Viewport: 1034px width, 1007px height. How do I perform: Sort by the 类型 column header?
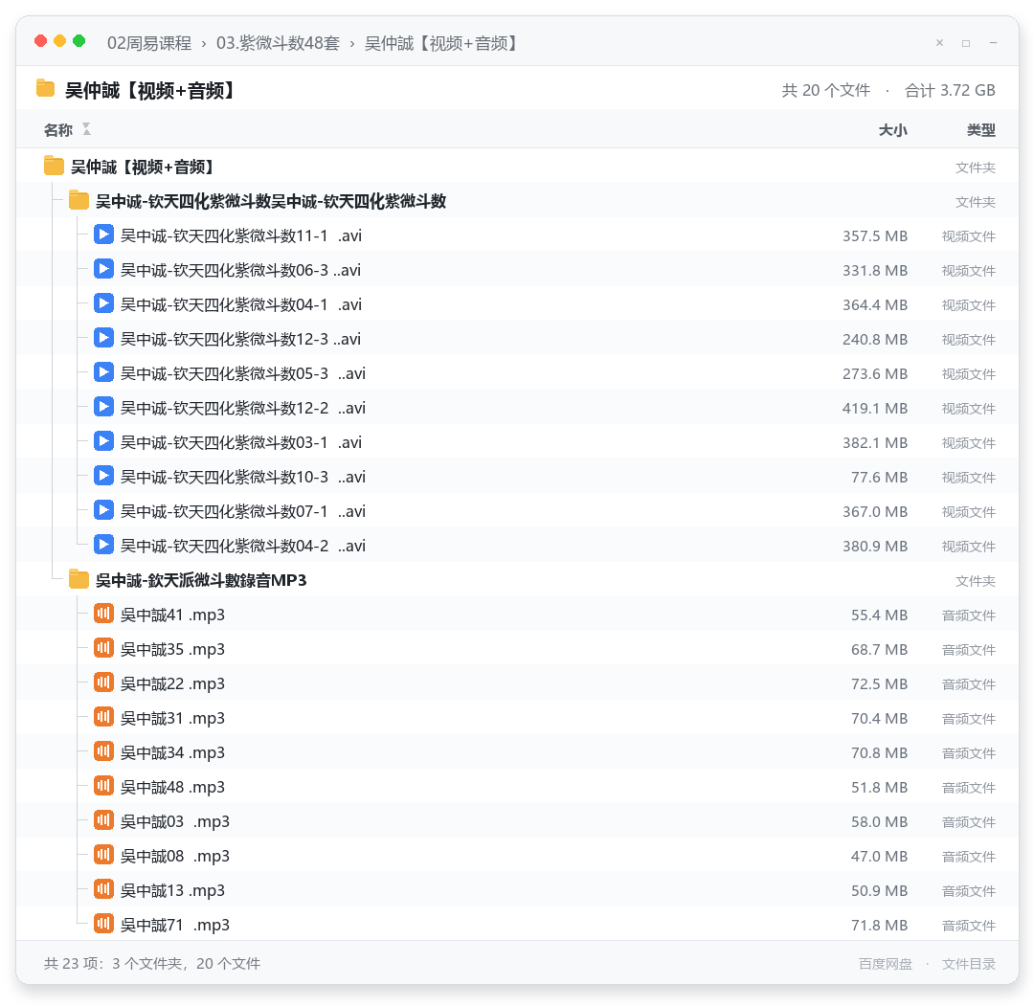(980, 130)
